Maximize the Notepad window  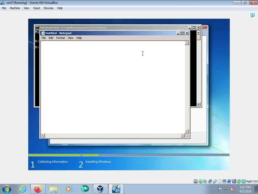[x=182, y=33]
